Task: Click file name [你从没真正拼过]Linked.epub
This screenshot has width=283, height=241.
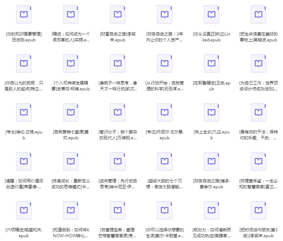Action: pyautogui.click(x=212, y=37)
